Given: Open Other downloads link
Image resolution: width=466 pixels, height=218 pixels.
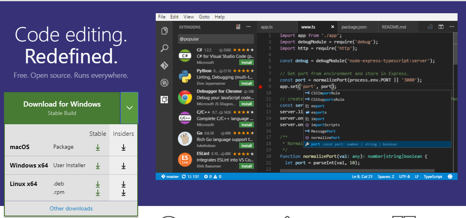Looking at the screenshot, I should coord(71,208).
